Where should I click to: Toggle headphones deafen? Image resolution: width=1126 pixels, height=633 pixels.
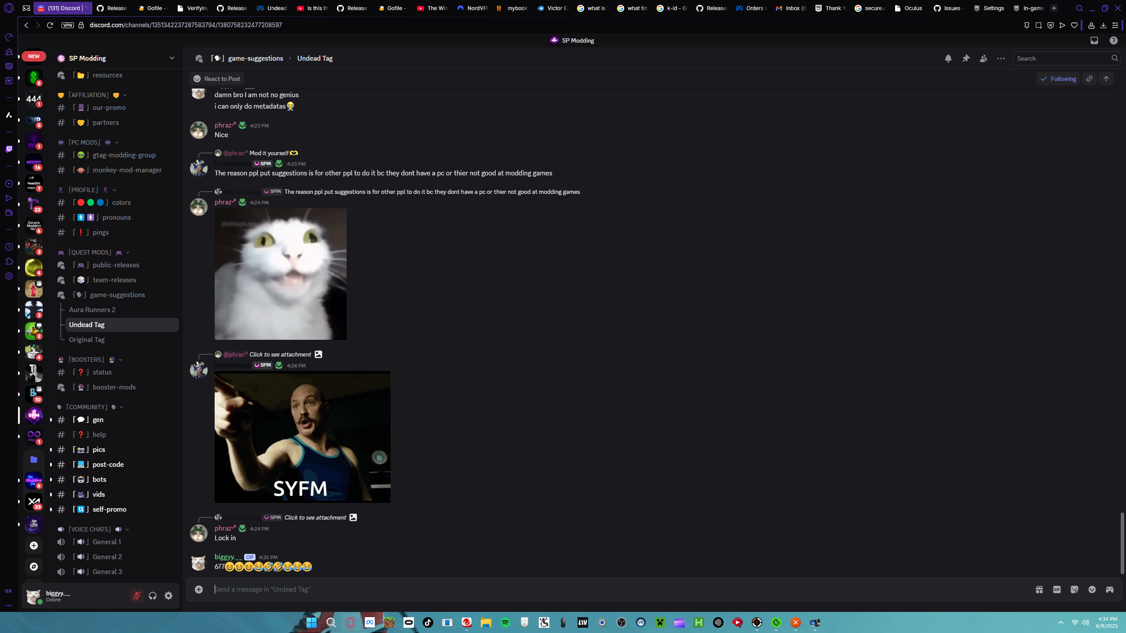coord(153,596)
